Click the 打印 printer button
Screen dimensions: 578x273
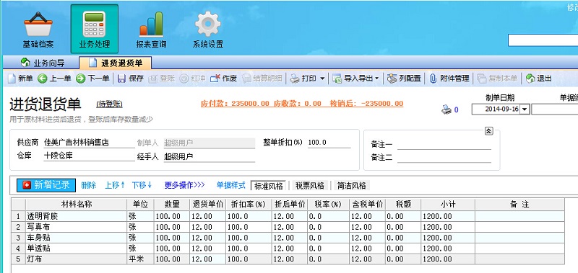click(303, 79)
